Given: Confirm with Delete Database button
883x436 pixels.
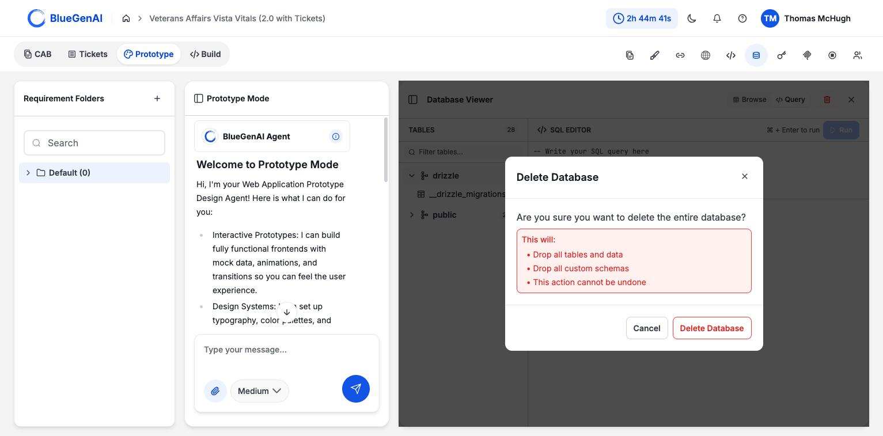Looking at the screenshot, I should coord(712,328).
